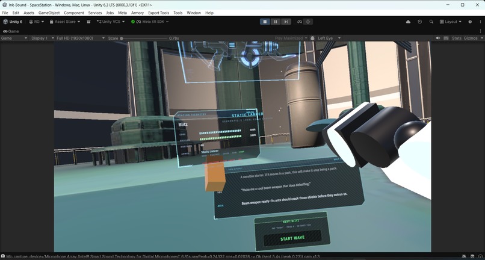The width and height of the screenshot is (485, 260).
Task: Click the Blitz label on telemetry panel
Action: (x=183, y=125)
